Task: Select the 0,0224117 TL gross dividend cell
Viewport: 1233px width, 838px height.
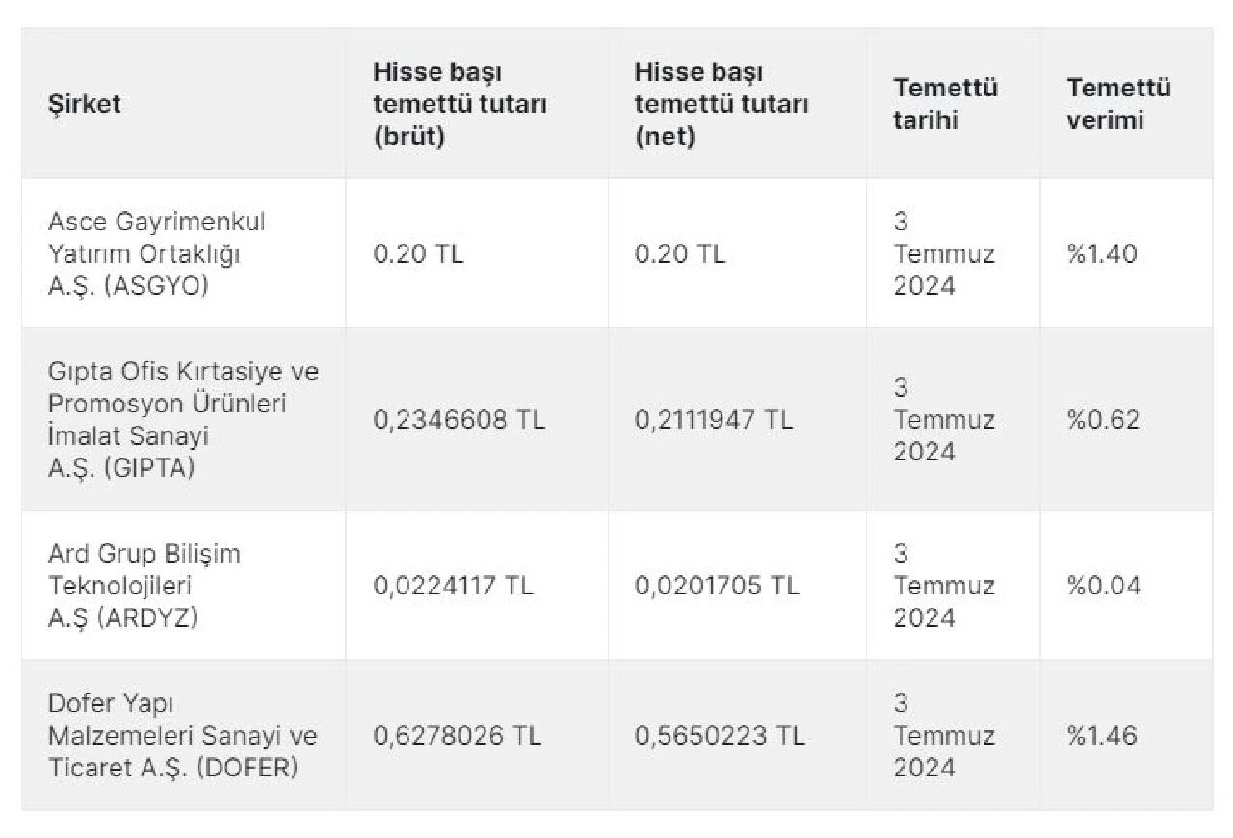Action: [x=453, y=586]
